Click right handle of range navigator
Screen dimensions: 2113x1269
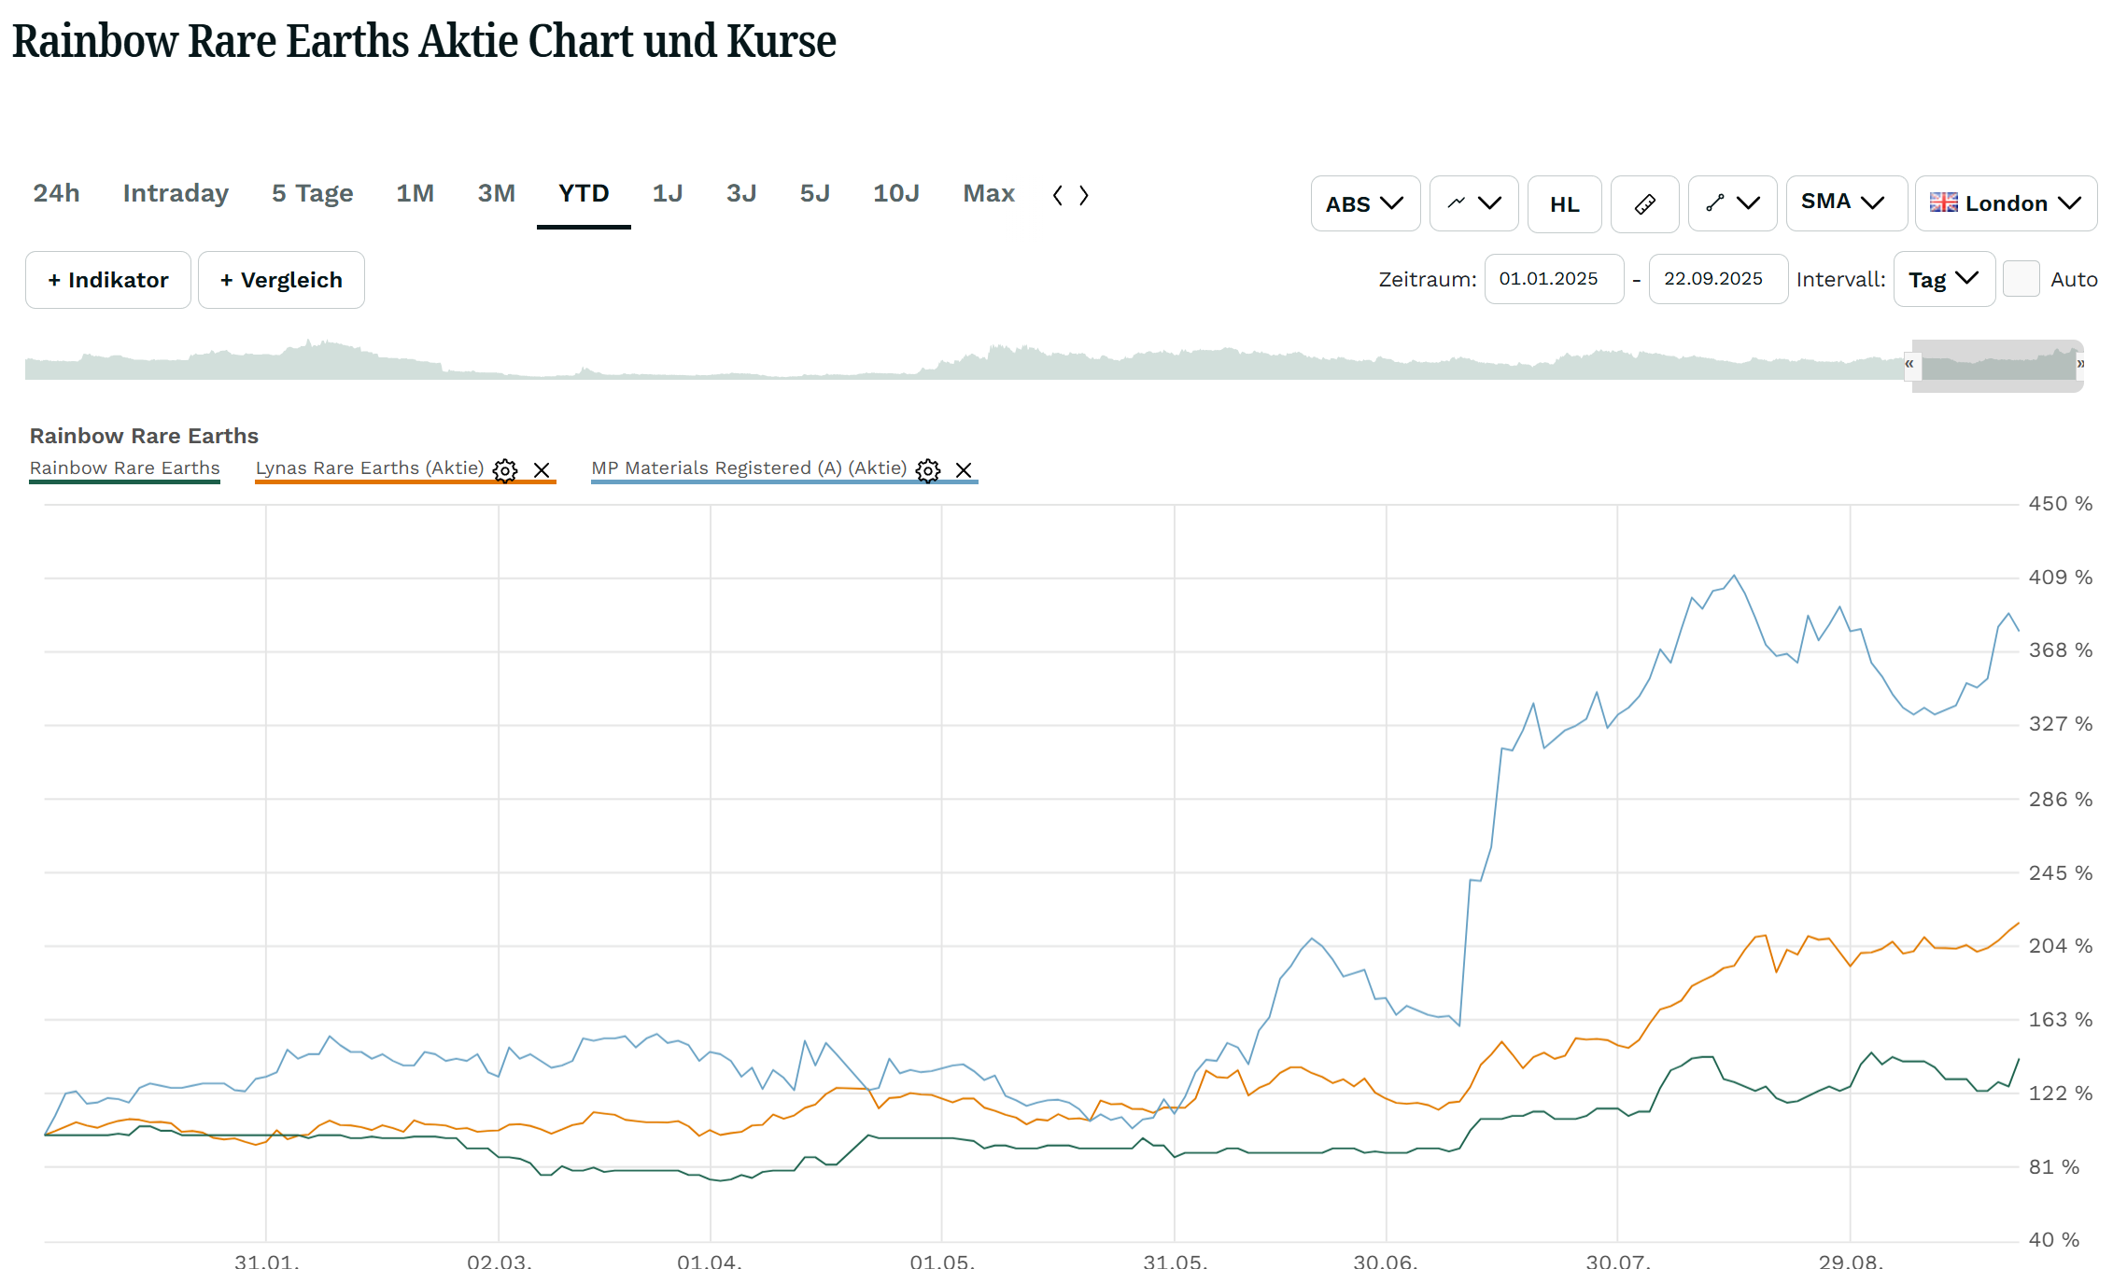[x=2079, y=364]
